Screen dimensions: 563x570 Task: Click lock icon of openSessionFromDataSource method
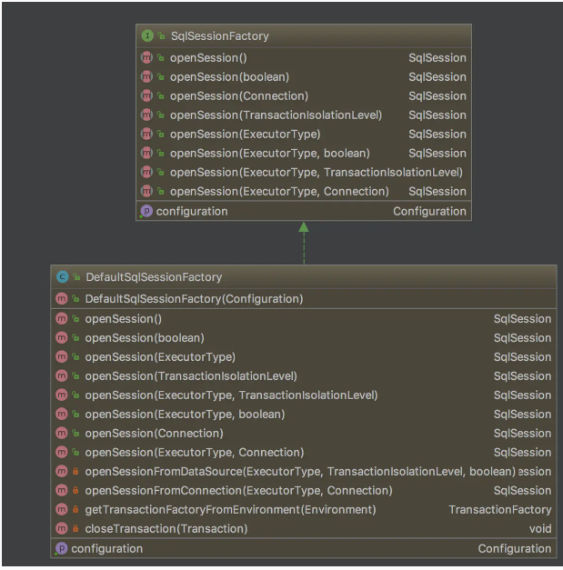[75, 472]
